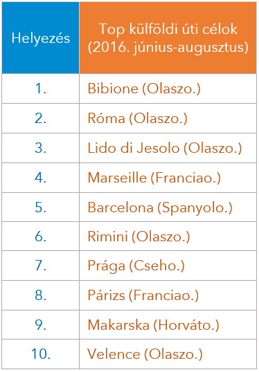Select the Róma (Olaszo.) cell

pos(168,118)
